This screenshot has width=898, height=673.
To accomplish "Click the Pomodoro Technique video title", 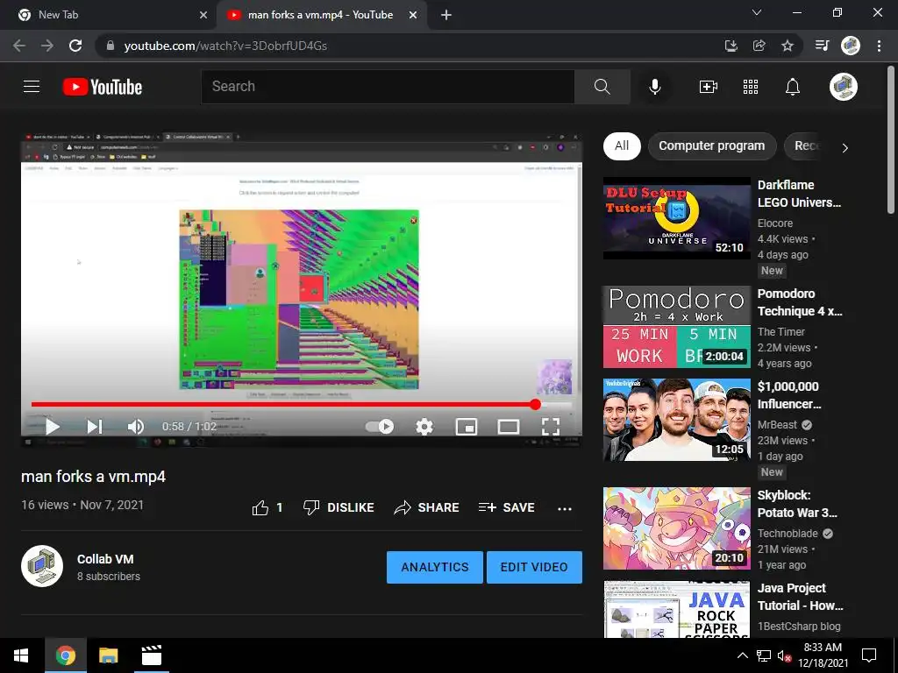I will (x=800, y=302).
